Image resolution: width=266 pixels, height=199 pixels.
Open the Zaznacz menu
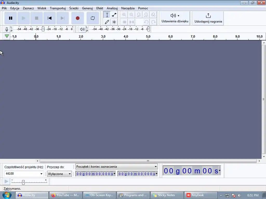click(28, 8)
